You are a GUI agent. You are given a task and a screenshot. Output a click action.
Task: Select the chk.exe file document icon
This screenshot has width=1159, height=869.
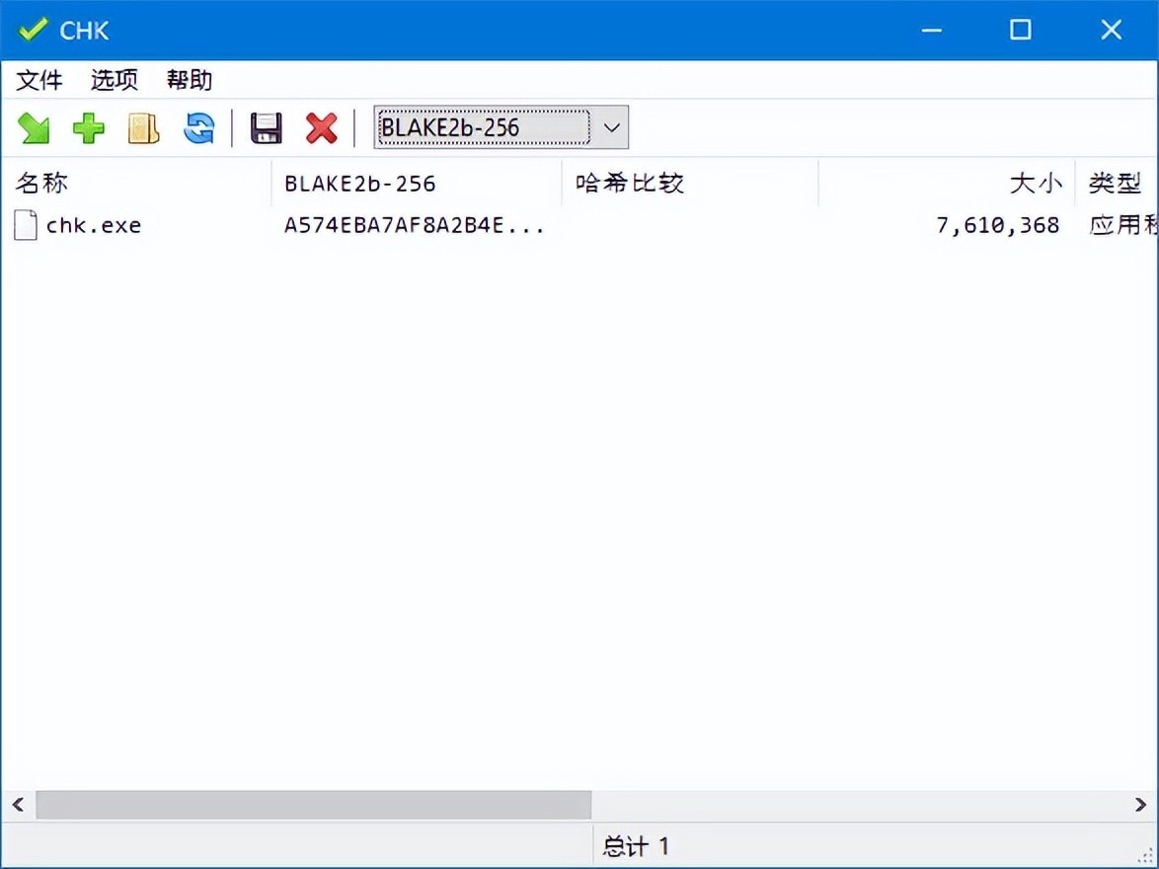point(25,225)
